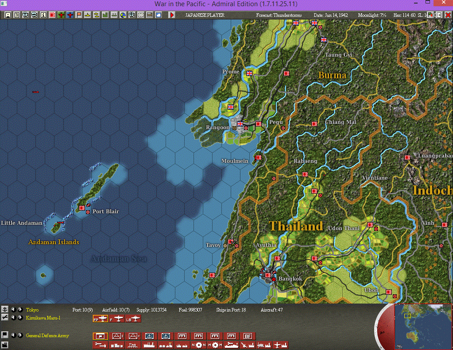
Task: Toggle the highlighted headquarters unit filter button
Action: tap(100, 336)
